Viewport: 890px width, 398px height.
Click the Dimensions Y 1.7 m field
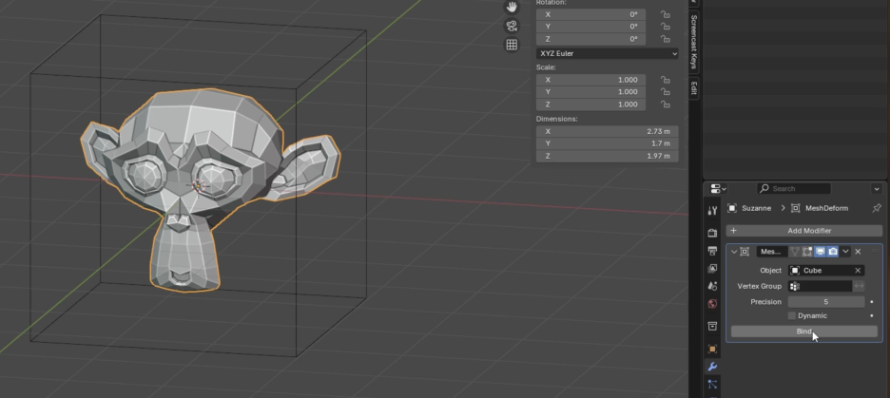click(x=607, y=143)
